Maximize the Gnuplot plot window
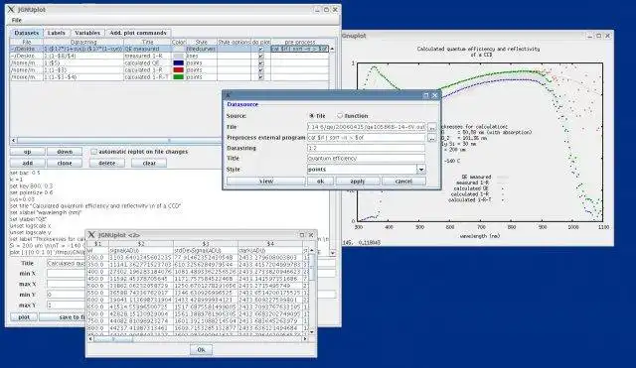The height and width of the screenshot is (368, 636). click(598, 36)
